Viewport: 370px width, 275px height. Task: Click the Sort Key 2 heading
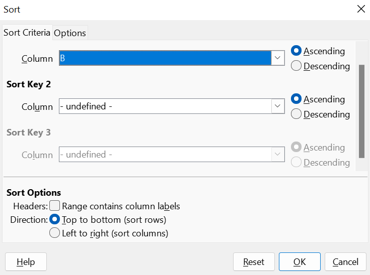(29, 84)
